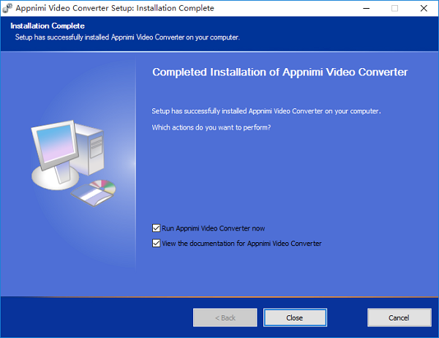Image resolution: width=439 pixels, height=338 pixels.
Task: Uncheck Run Appnimi Video Converter now
Action: click(157, 228)
